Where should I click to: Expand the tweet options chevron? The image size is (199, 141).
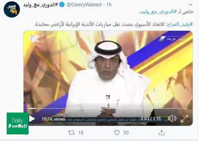190,5
